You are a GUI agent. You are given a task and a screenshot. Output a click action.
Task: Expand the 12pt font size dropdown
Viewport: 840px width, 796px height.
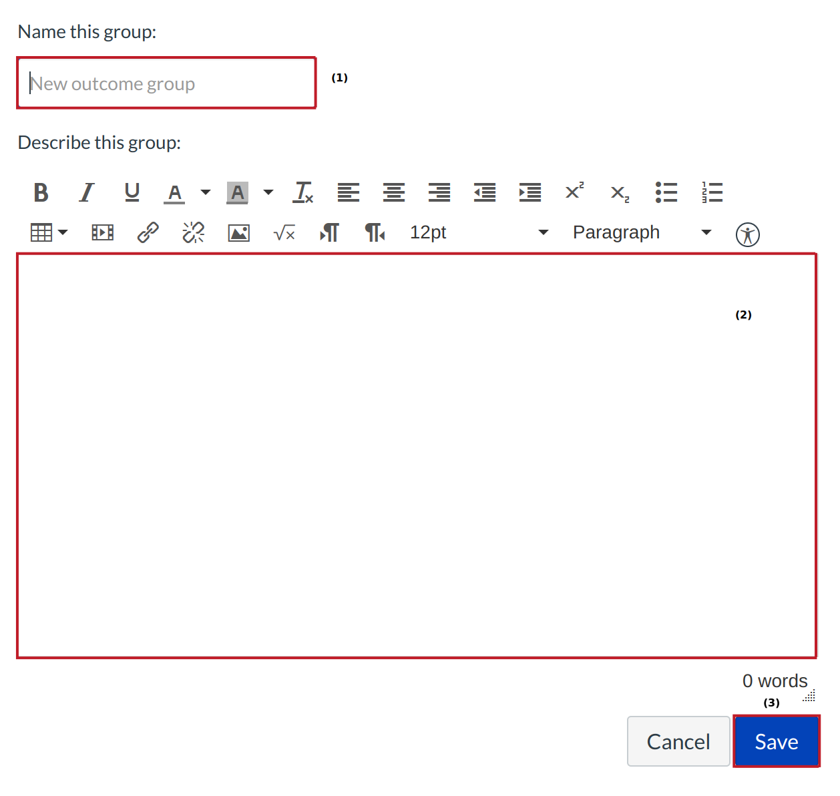pyautogui.click(x=478, y=232)
